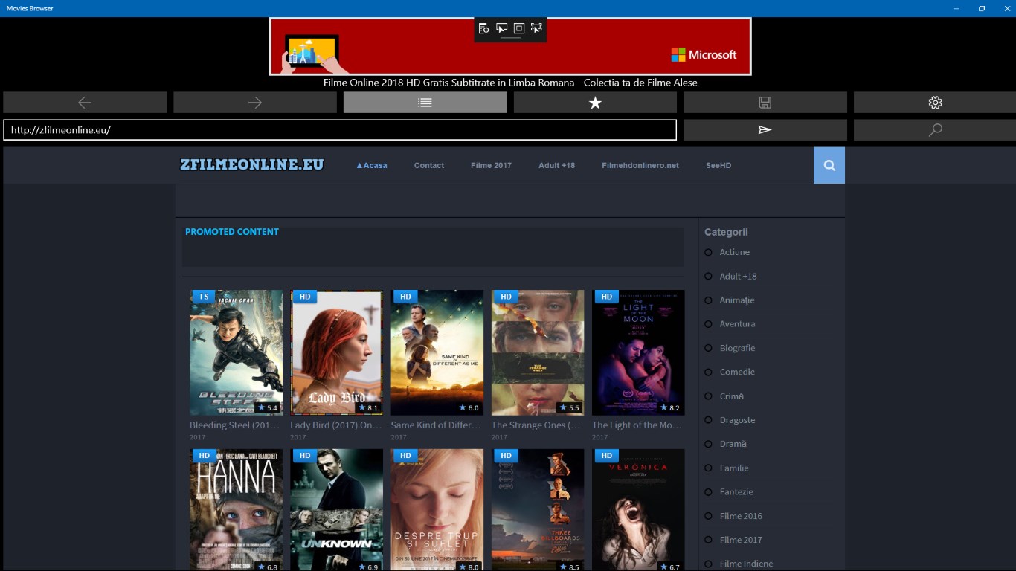Screen dimensions: 1016x571
Task: Open the Lady Bird movie poster
Action: 337,352
